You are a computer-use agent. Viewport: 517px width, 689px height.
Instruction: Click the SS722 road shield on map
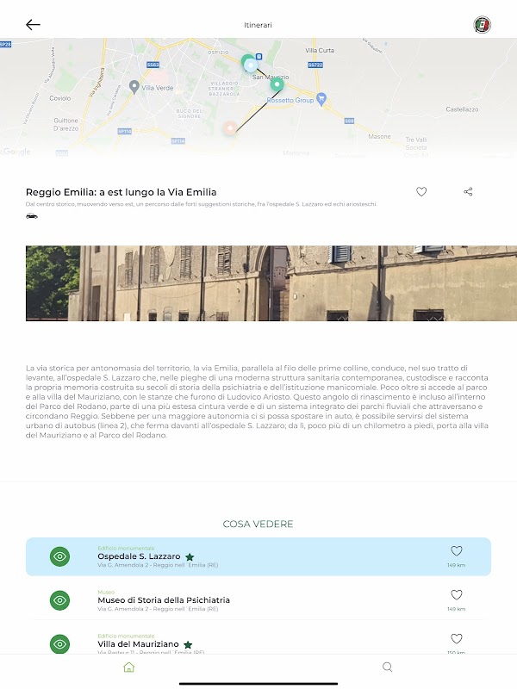pos(315,65)
